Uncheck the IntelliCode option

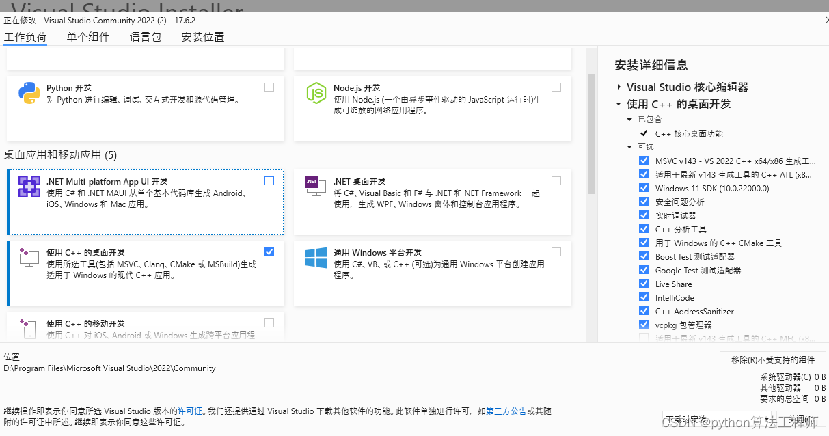tap(644, 297)
